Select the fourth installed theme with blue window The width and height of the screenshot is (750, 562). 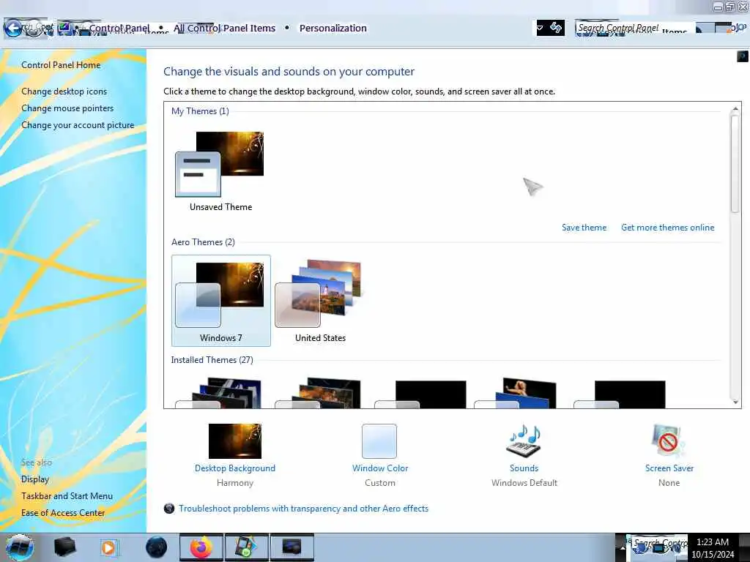pos(516,393)
